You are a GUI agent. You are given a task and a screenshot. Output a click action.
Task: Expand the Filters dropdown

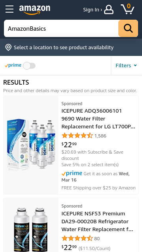tap(126, 66)
